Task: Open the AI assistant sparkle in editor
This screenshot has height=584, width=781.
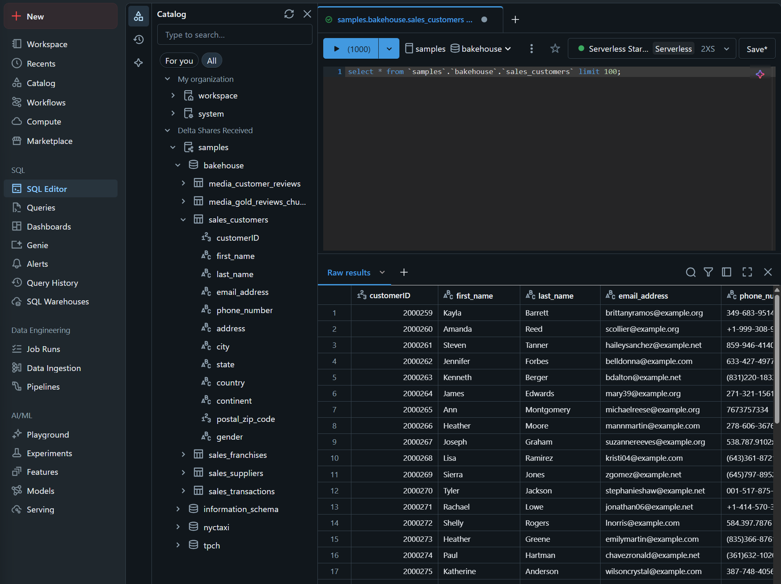Action: 760,74
